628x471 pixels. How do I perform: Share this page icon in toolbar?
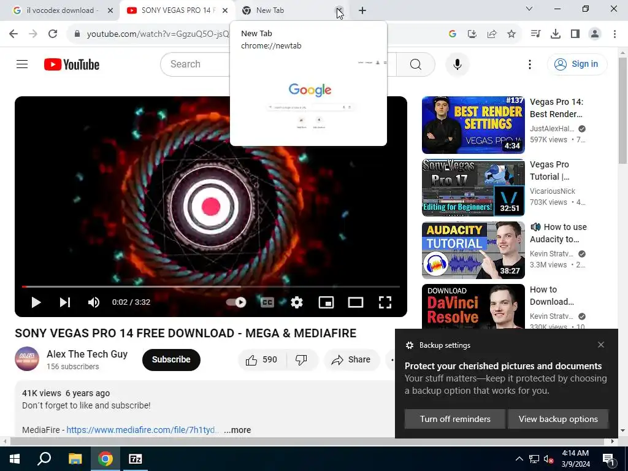[x=492, y=34]
